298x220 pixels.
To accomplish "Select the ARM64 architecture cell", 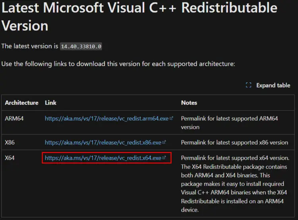I will point(14,119).
